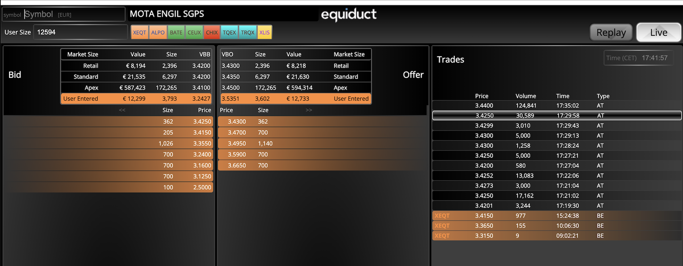Select the XEQT trade at 15:24:38
683x266 pixels.
pos(557,216)
